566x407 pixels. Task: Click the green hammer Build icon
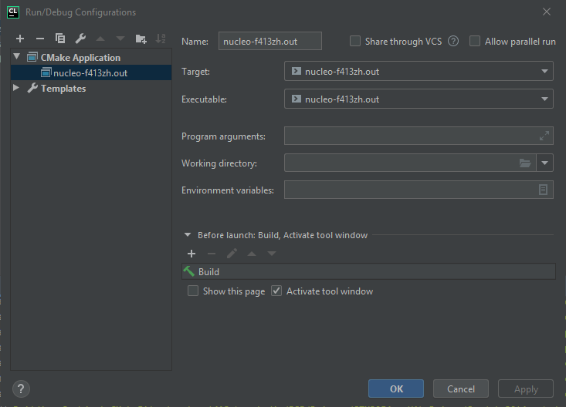188,271
